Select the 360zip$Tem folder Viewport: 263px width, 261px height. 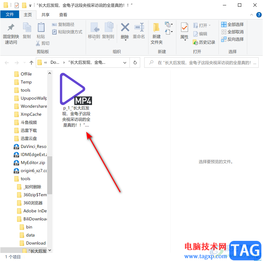32,195
